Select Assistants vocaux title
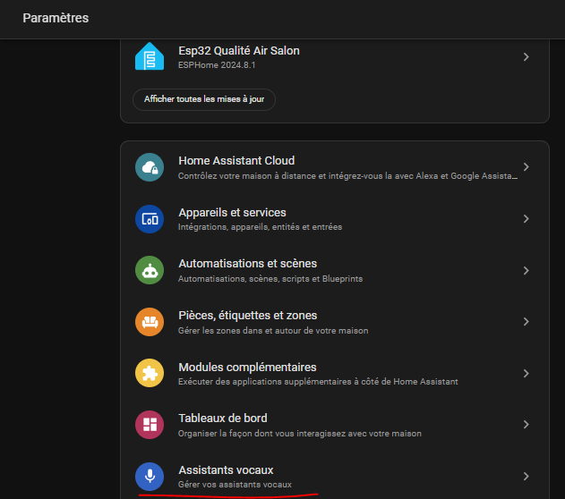Viewport: 565px width, 499px height. click(226, 469)
